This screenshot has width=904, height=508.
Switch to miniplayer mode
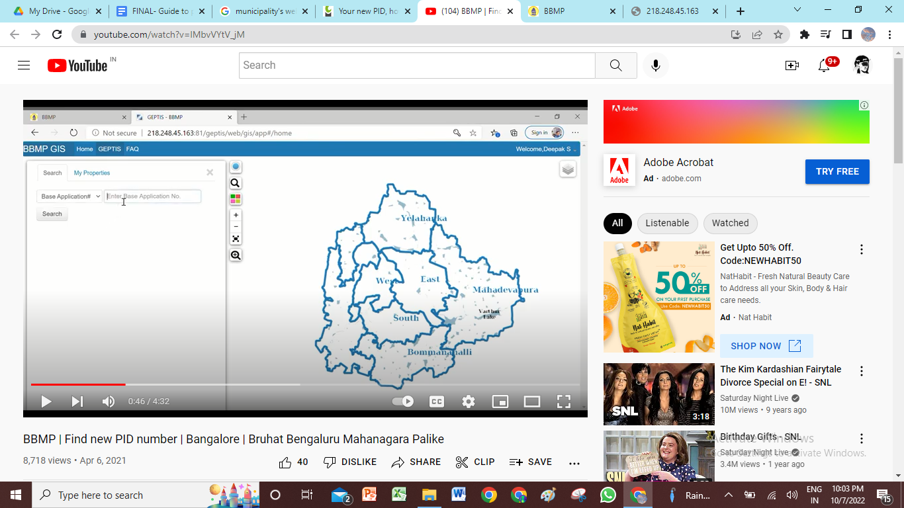(x=500, y=401)
